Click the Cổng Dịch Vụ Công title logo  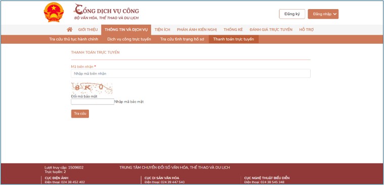[x=106, y=12]
